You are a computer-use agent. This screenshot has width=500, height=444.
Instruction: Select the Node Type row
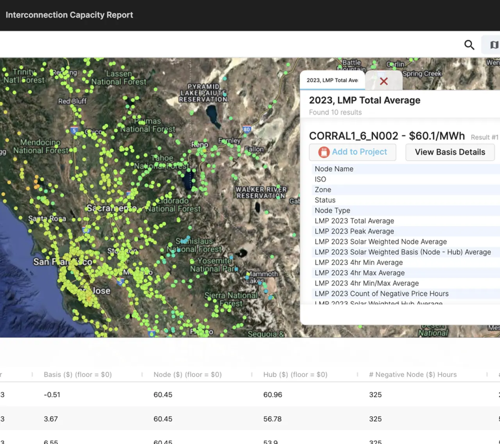(406, 210)
